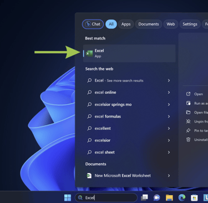Click the taskbar search box with 'Excel'
Viewport: 208px width, 203px height.
coord(106,197)
